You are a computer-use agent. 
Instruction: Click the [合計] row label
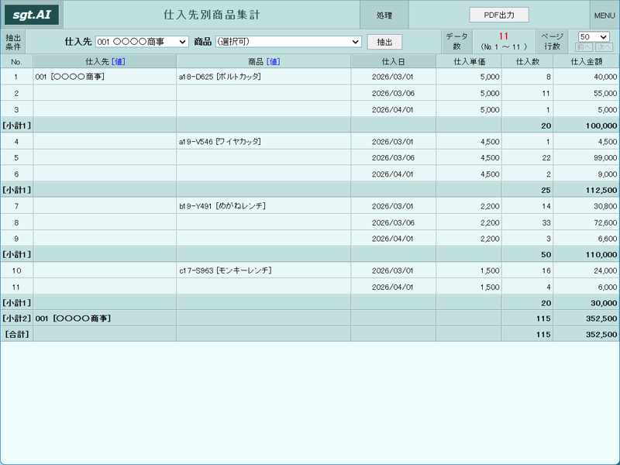16,334
